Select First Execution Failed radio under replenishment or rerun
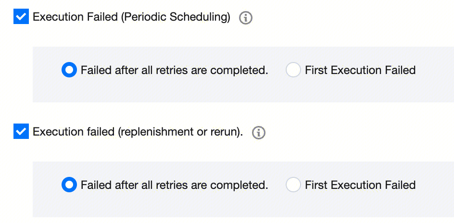The width and height of the screenshot is (454, 224). click(x=293, y=185)
